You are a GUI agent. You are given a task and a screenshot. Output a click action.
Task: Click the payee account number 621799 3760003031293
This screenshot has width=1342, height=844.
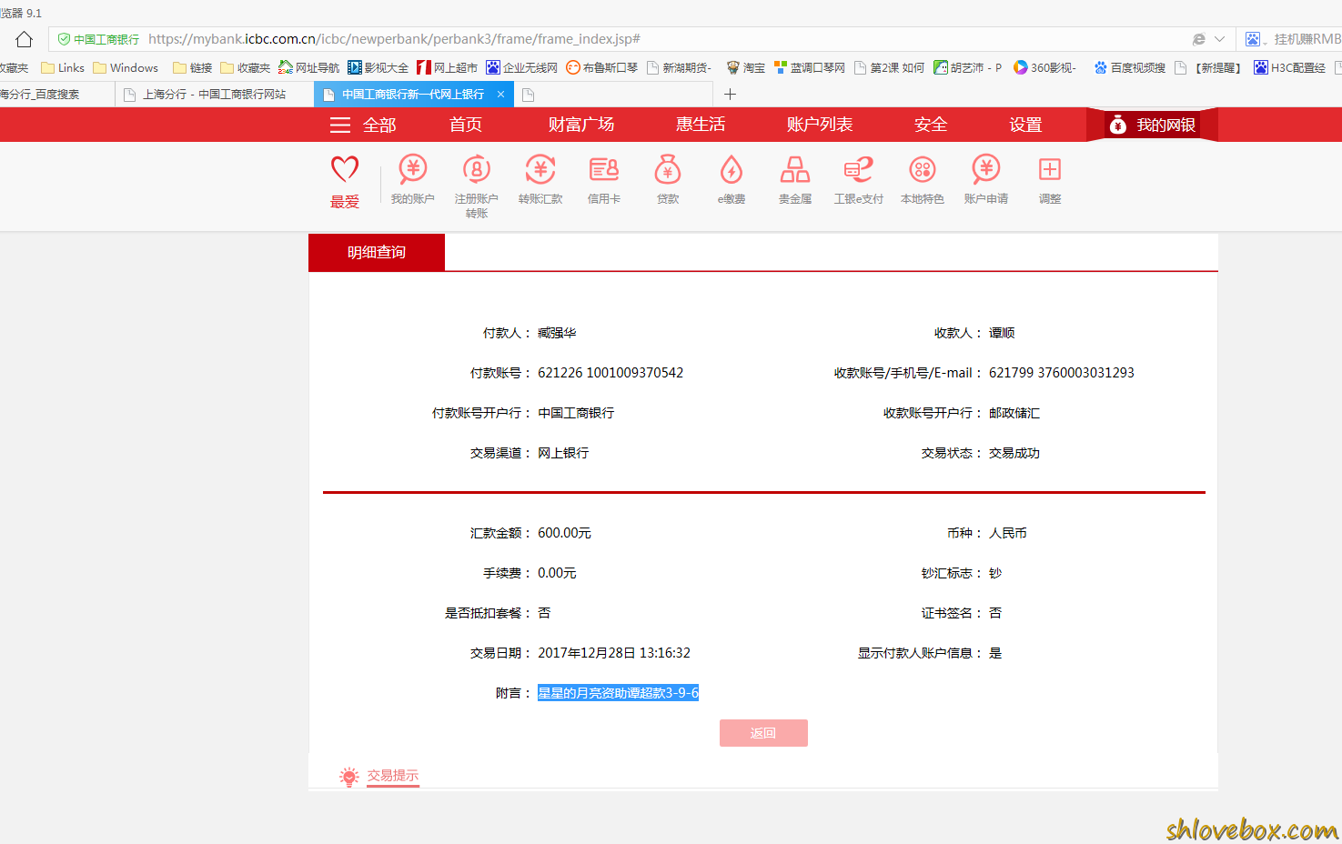coord(1062,373)
